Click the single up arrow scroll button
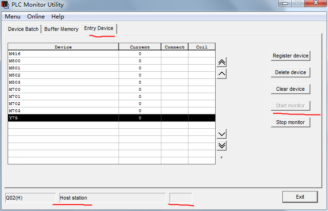The height and width of the screenshot is (211, 328). [x=221, y=74]
